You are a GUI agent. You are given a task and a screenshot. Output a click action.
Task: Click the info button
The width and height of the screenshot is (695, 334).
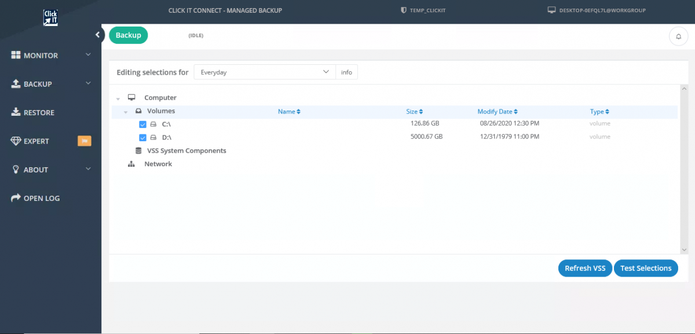(x=346, y=72)
